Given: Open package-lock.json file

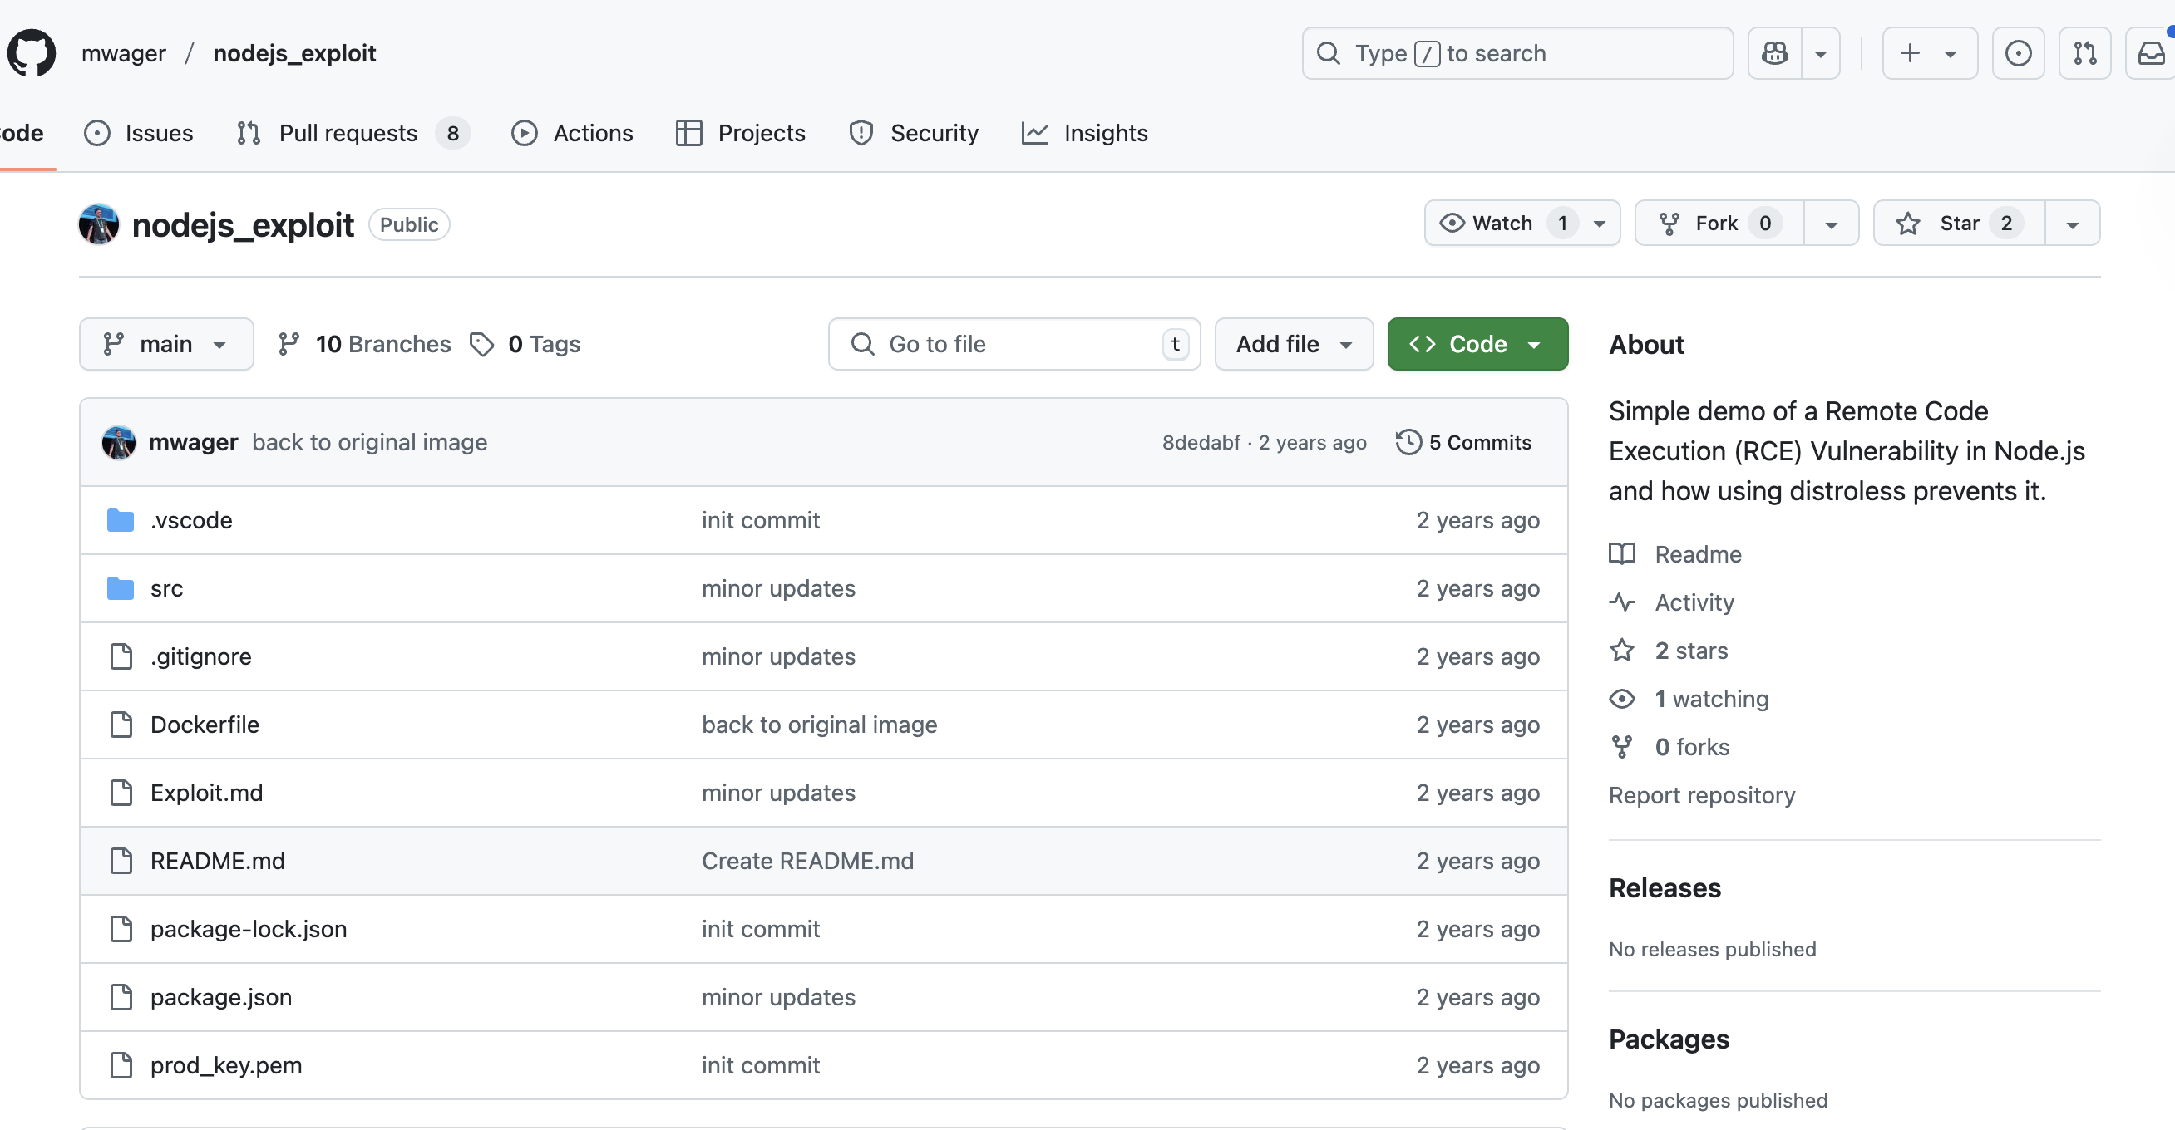Looking at the screenshot, I should pos(249,929).
